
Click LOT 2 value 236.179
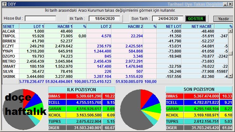pos(104,46)
